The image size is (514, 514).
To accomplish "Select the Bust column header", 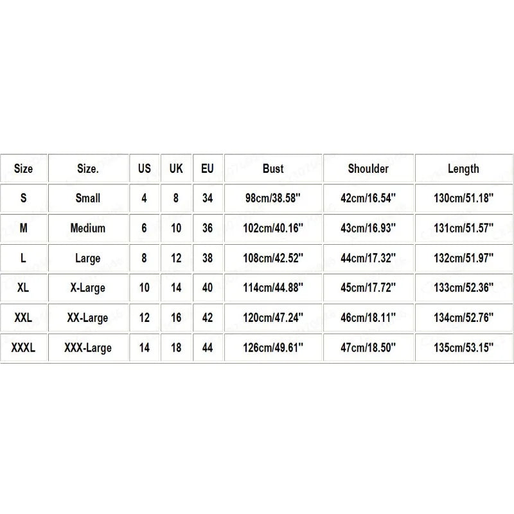I will (x=273, y=168).
